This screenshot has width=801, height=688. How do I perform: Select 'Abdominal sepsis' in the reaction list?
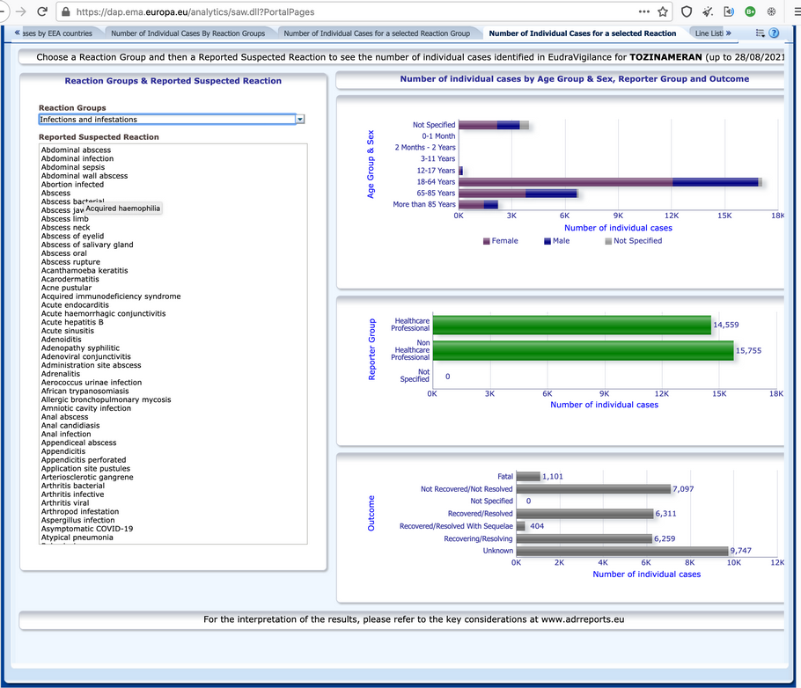pos(73,167)
